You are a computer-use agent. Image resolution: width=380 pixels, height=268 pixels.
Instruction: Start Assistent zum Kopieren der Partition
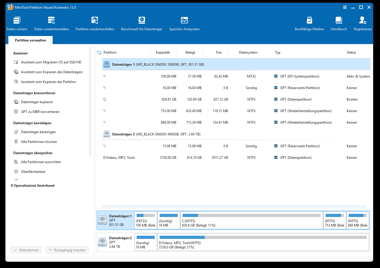pos(45,82)
